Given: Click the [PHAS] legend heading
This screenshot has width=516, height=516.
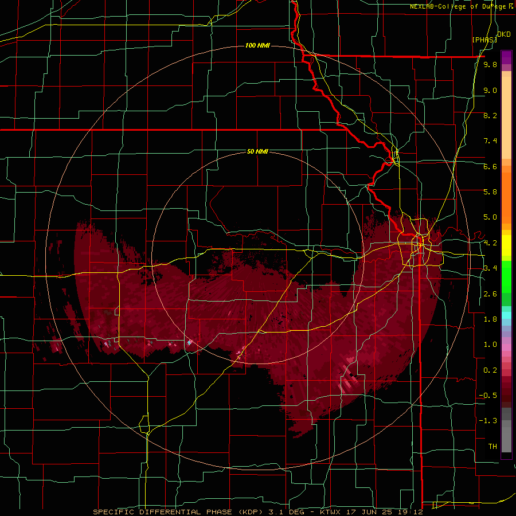Looking at the screenshot, I should (484, 40).
